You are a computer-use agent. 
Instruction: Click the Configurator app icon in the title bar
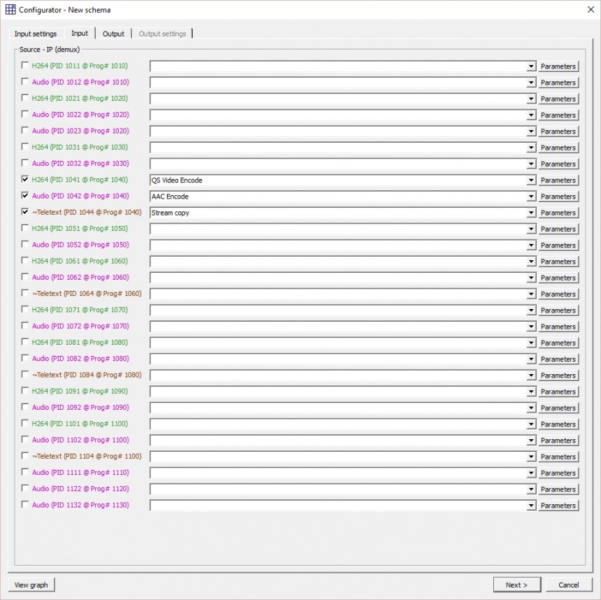coord(10,10)
